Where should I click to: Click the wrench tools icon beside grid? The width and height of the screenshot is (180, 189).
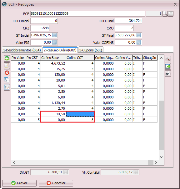[x=168, y=59]
